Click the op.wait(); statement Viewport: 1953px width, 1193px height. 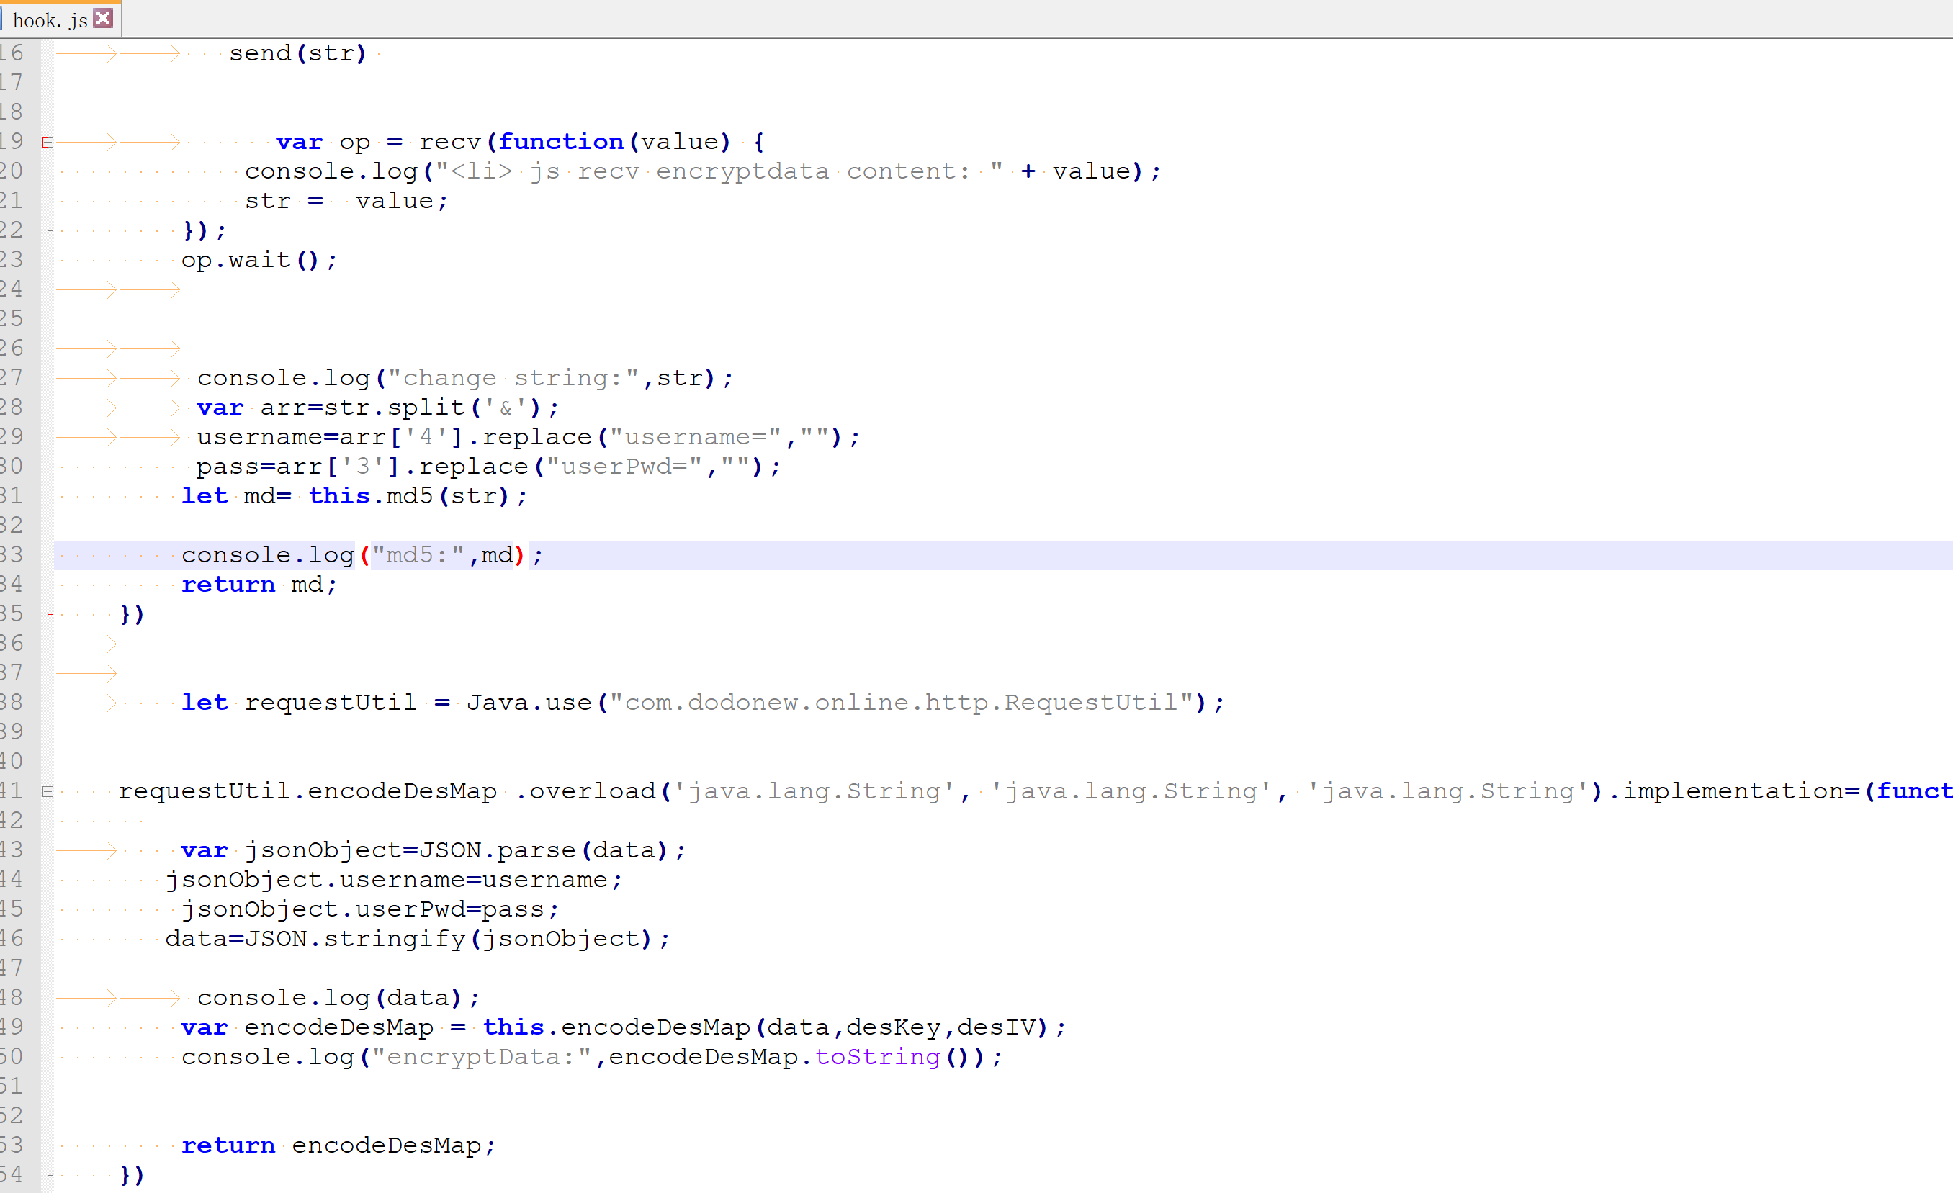pos(259,260)
